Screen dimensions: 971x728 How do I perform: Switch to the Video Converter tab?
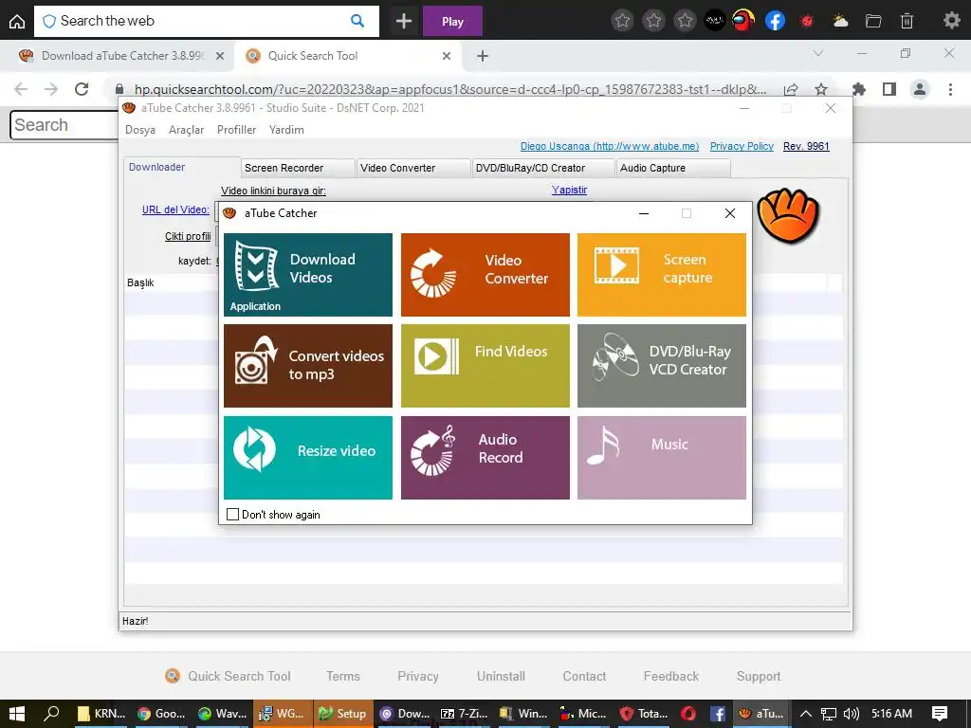pyautogui.click(x=413, y=168)
